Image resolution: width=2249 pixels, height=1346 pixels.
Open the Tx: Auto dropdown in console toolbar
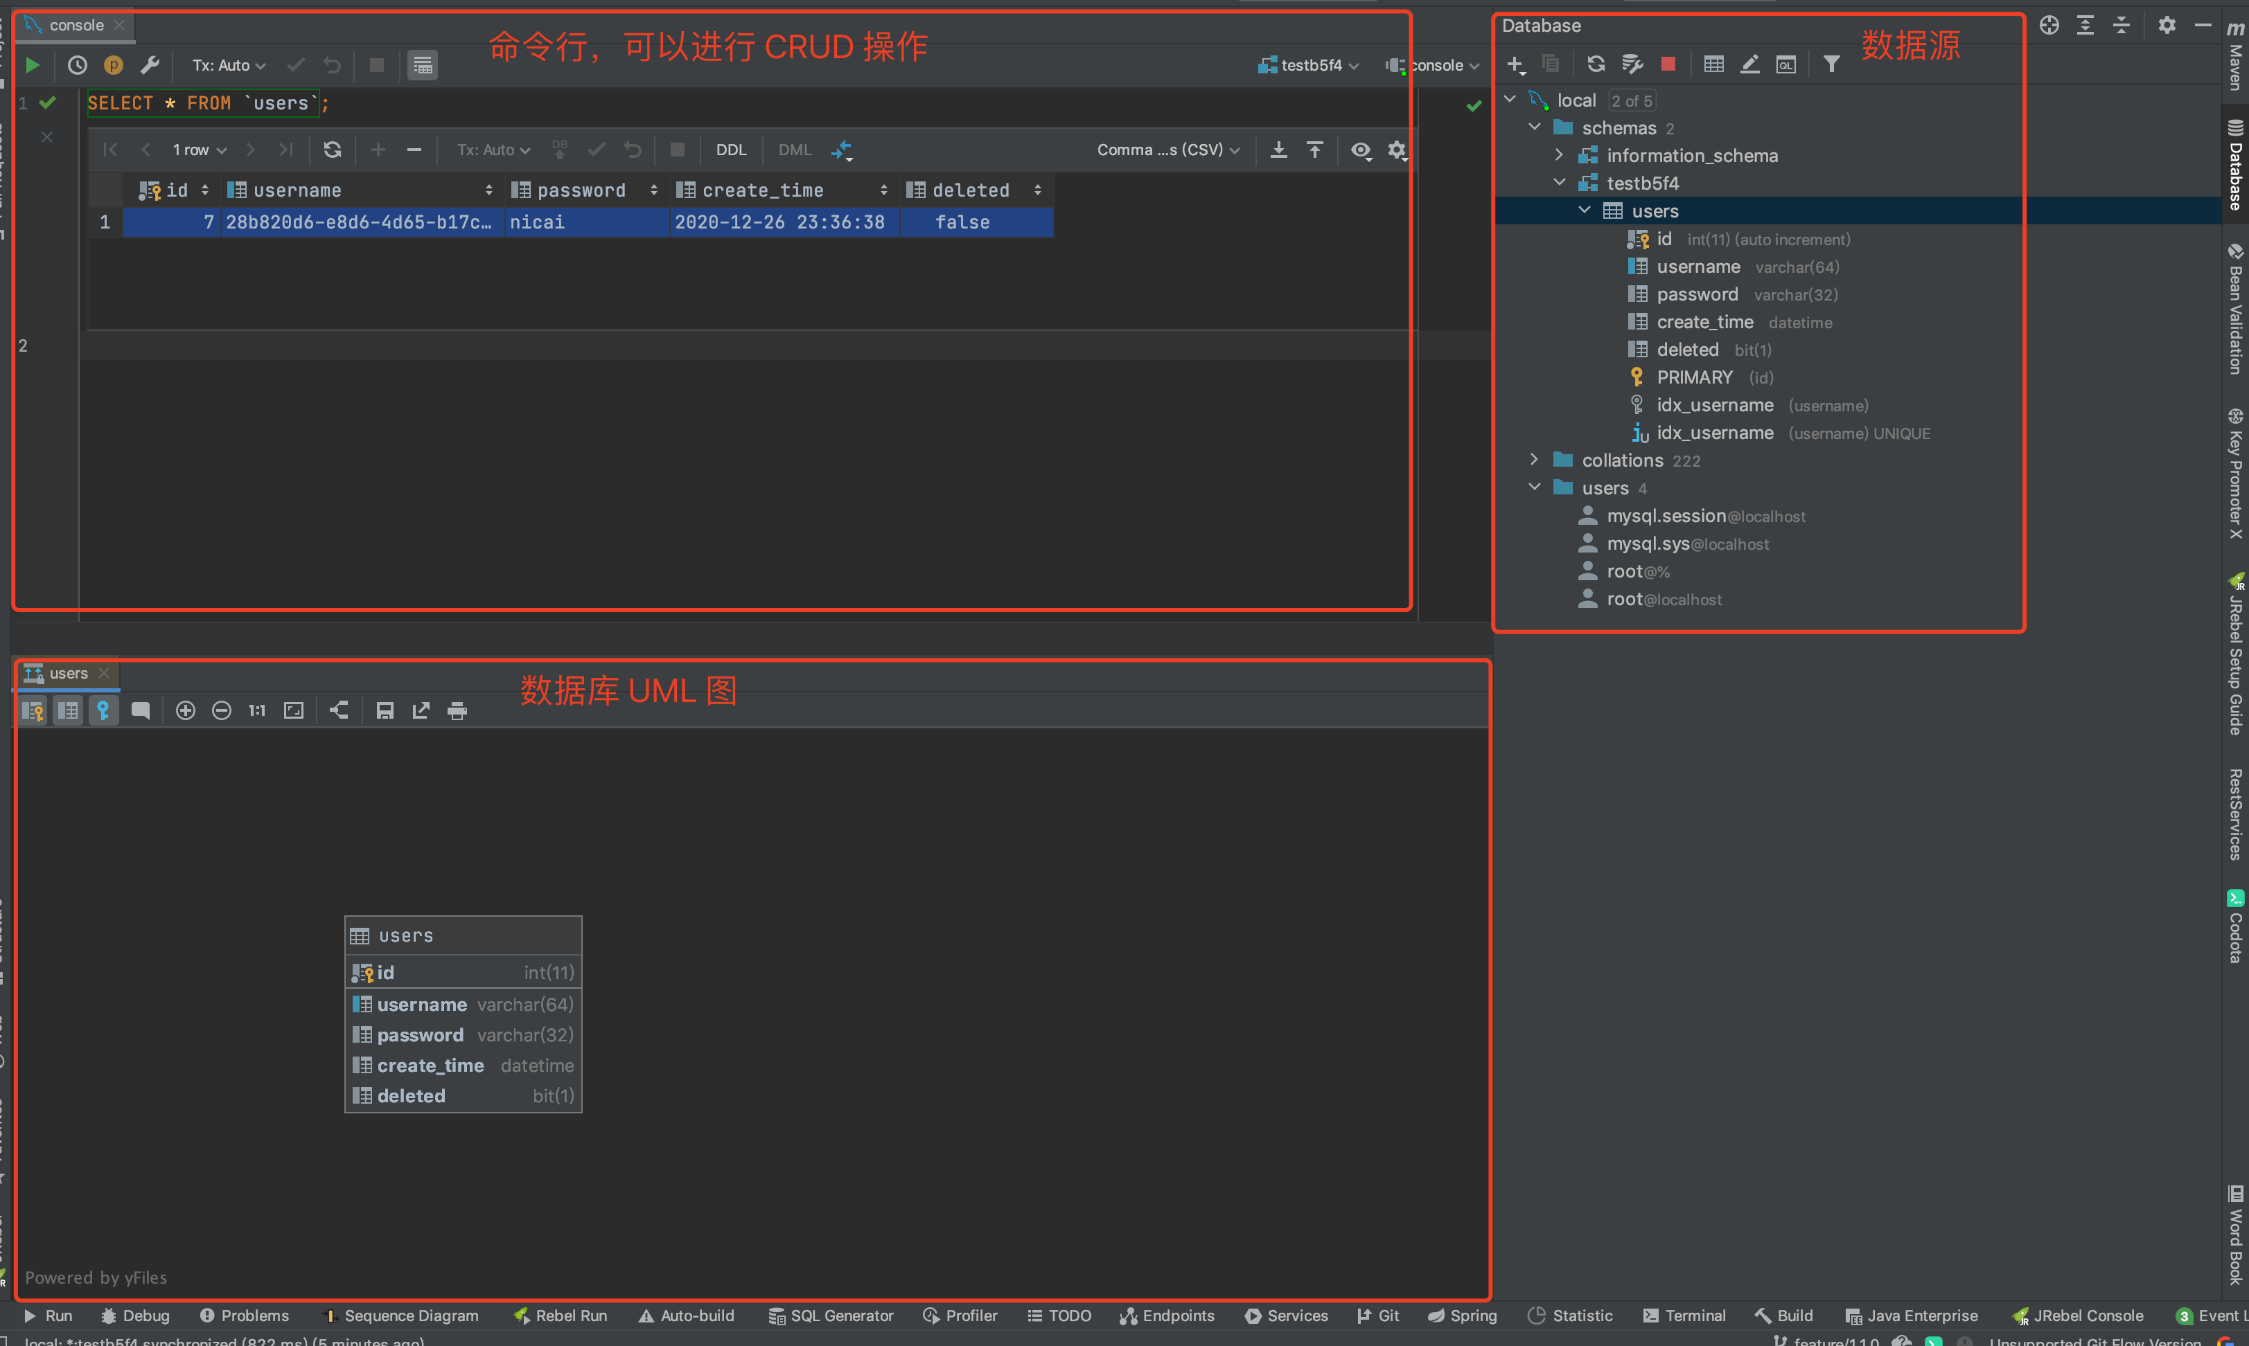[228, 65]
